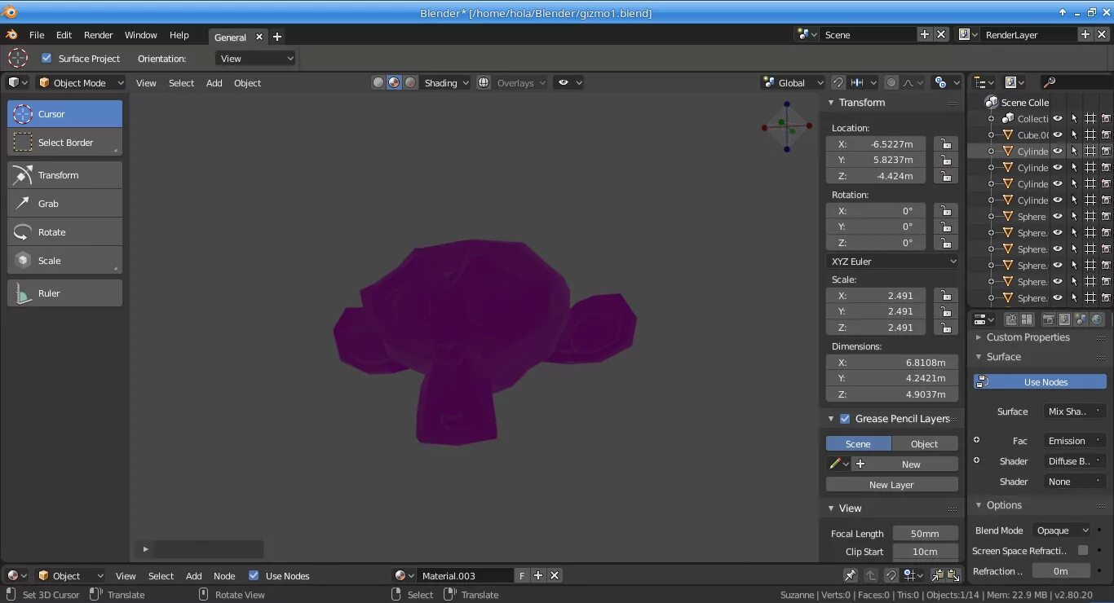The image size is (1114, 603).
Task: Toggle fake user F for Material.003
Action: pos(522,575)
